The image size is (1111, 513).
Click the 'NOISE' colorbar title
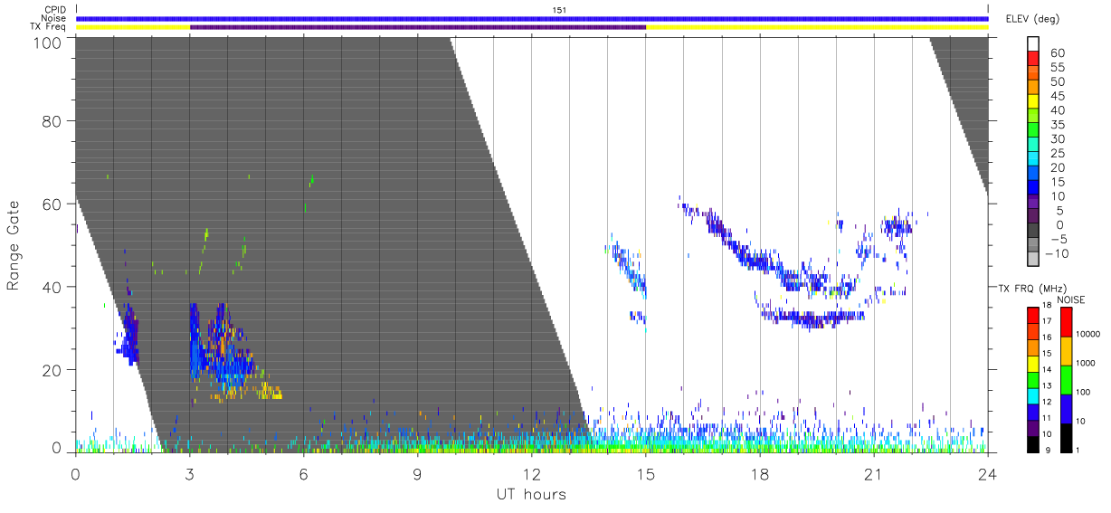pyautogui.click(x=1070, y=299)
